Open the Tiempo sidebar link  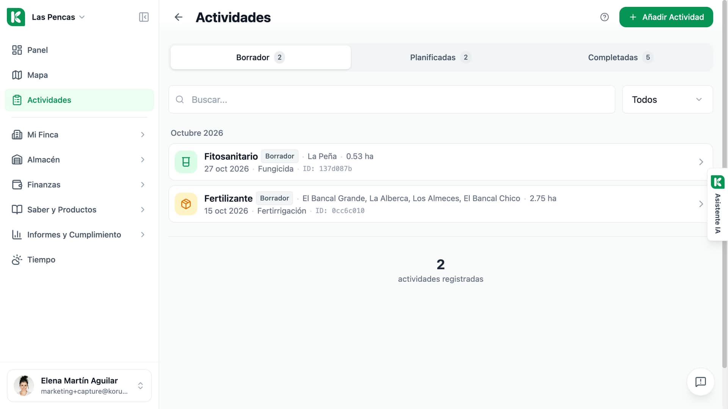tap(79, 260)
